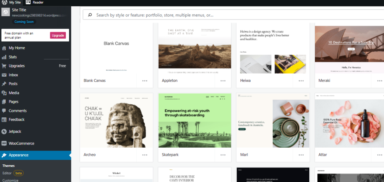Open the Reader icon in top bar
This screenshot has height=182, width=384.
(x=28, y=3)
